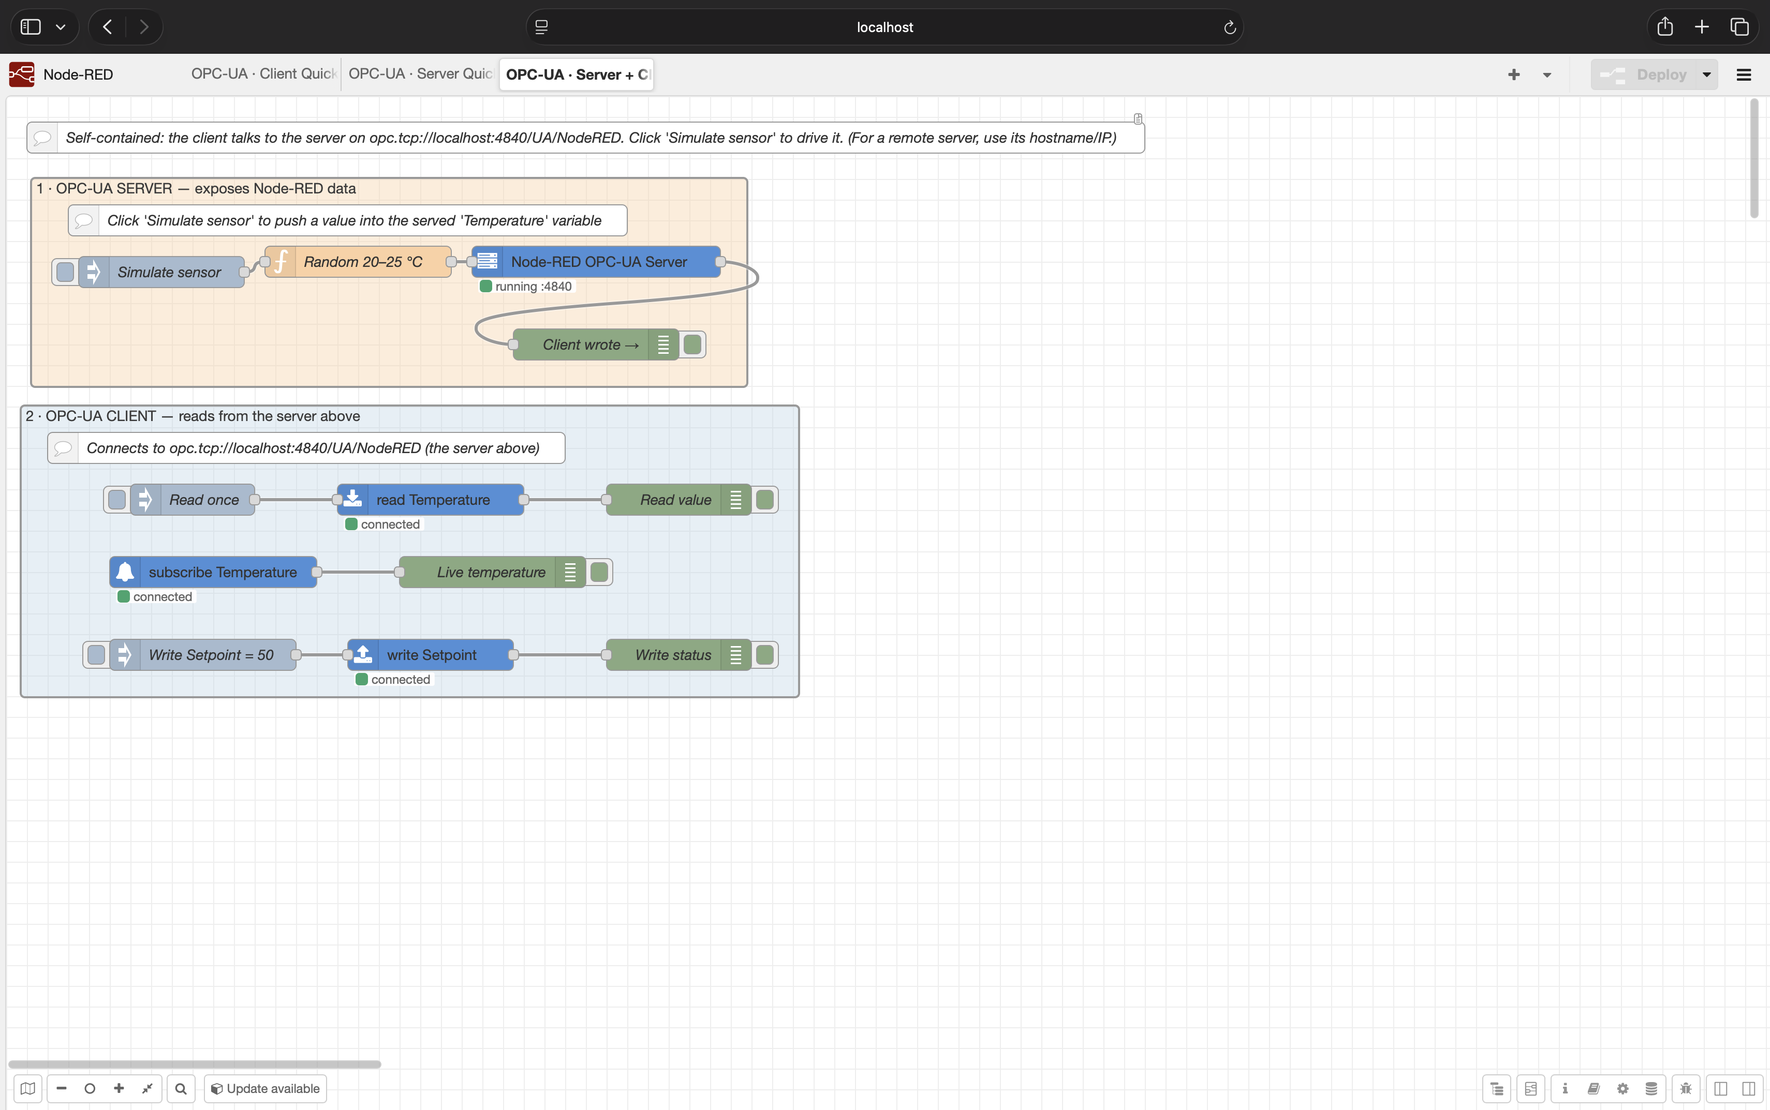Go back in browser history
Image resolution: width=1770 pixels, height=1110 pixels.
click(x=108, y=27)
